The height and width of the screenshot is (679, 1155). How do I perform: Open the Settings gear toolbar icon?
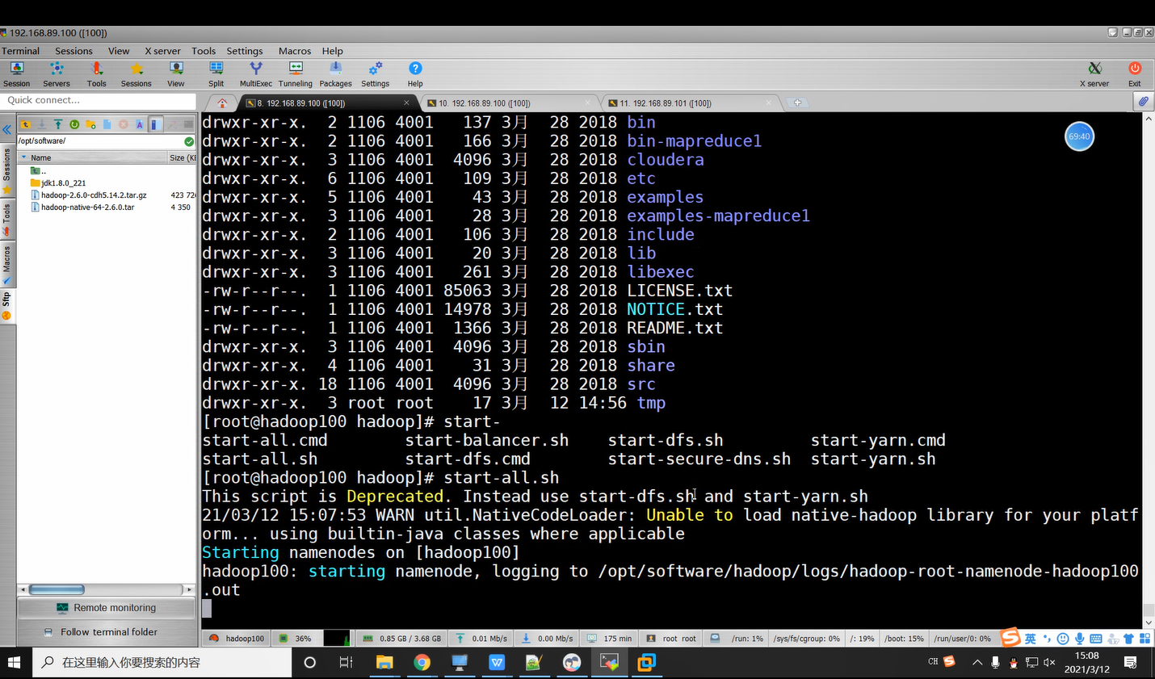point(375,73)
